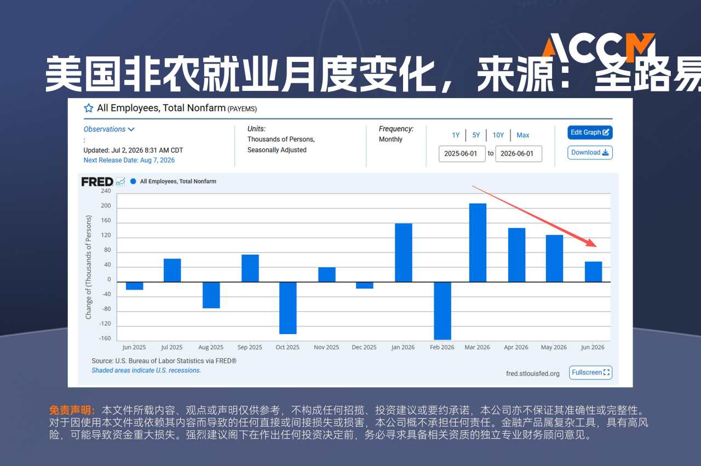The height and width of the screenshot is (466, 701).
Task: Select the 1Y time range
Action: coord(456,135)
